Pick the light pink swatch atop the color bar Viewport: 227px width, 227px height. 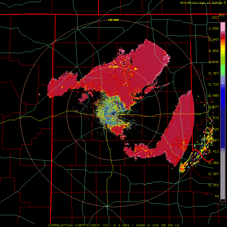click(x=223, y=27)
